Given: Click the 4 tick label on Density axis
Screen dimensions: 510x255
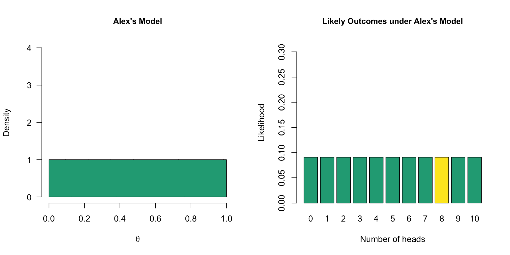Looking at the screenshot, I should click(29, 48).
